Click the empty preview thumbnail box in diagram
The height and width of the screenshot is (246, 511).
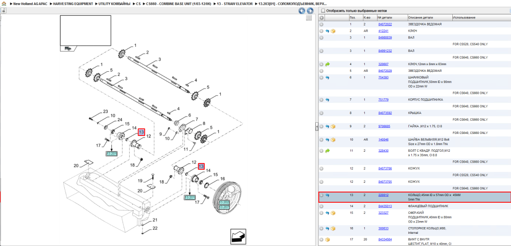point(85,31)
